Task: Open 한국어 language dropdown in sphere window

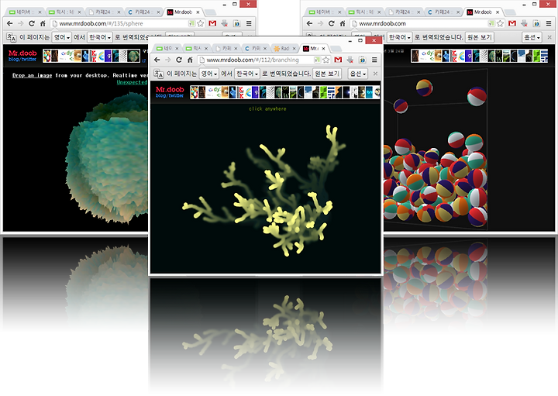Action: [100, 37]
